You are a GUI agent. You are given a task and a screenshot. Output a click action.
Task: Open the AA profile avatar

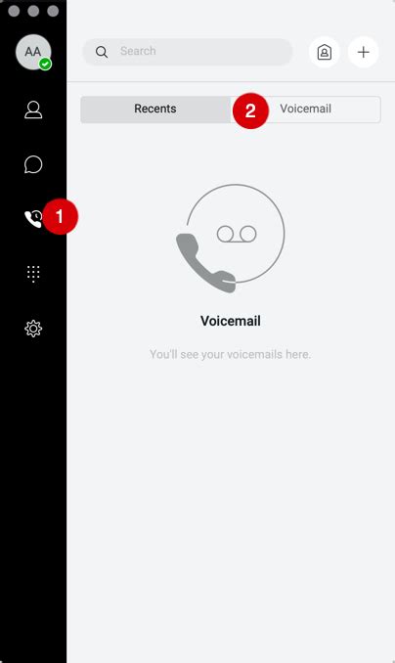[33, 52]
